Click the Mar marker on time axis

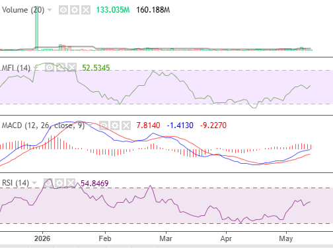point(166,238)
